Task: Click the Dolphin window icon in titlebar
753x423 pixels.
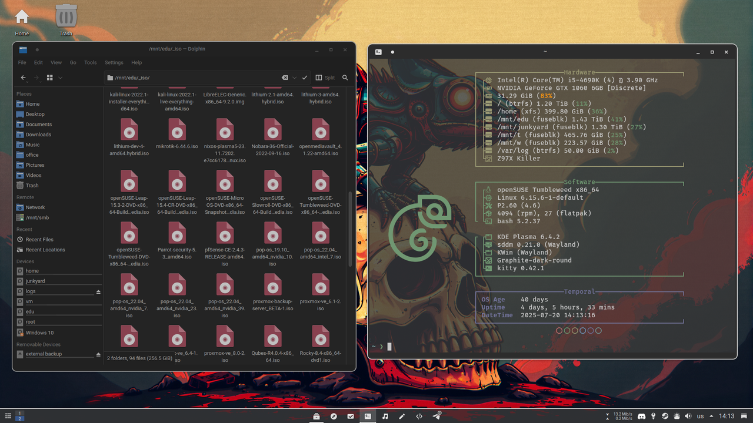Action: tap(23, 49)
